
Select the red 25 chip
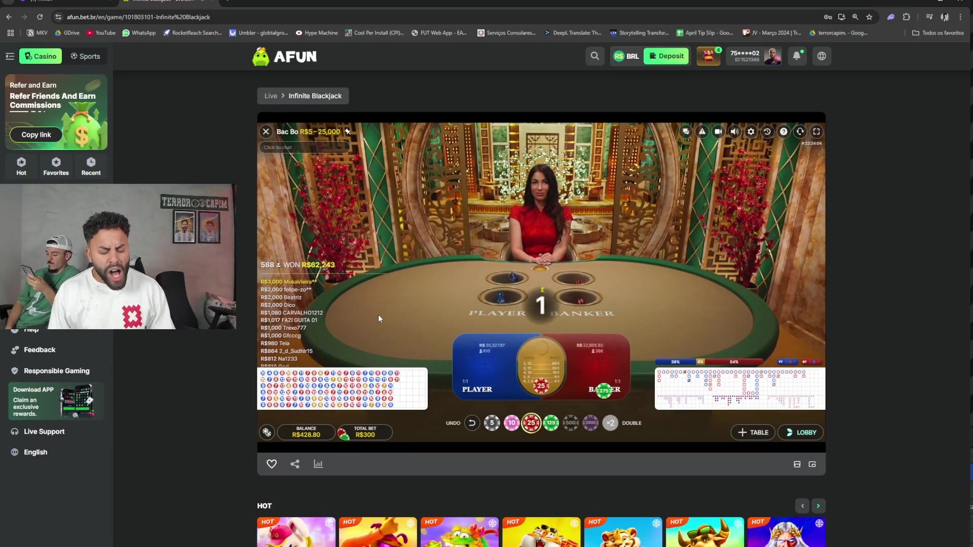pos(531,423)
